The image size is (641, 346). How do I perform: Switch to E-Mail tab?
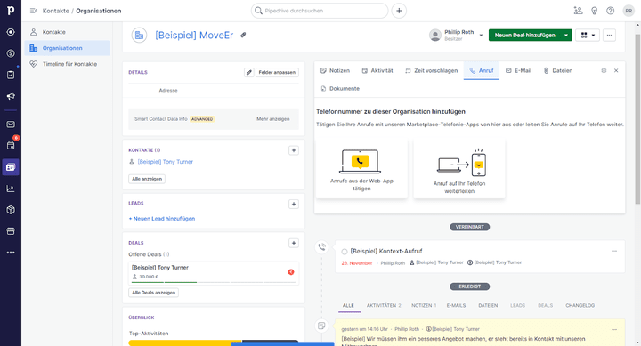pos(518,70)
